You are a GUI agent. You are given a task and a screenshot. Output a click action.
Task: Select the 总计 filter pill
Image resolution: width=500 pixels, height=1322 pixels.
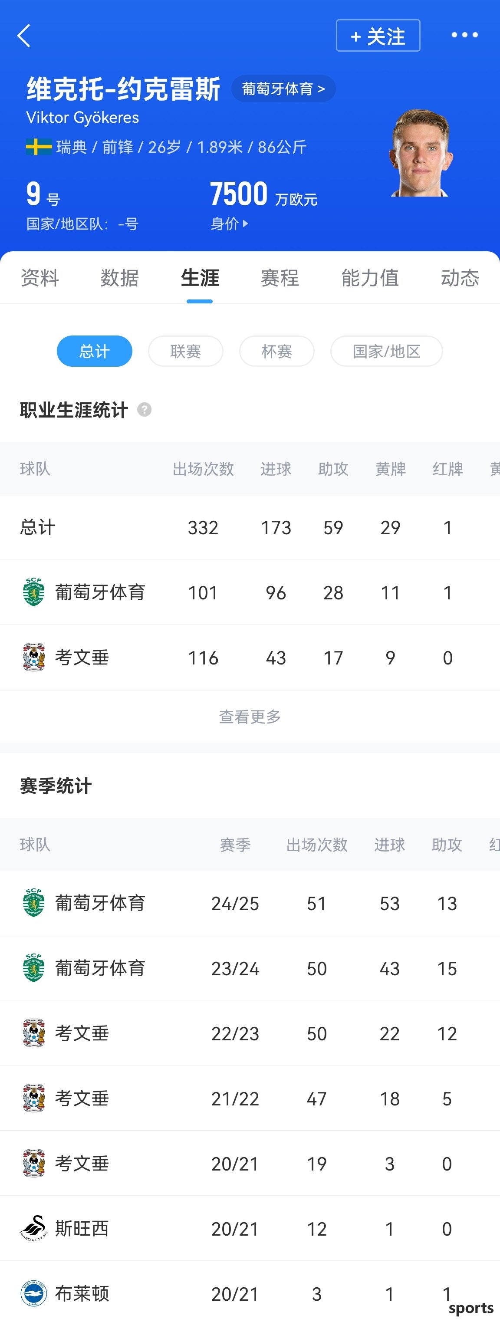click(x=95, y=351)
